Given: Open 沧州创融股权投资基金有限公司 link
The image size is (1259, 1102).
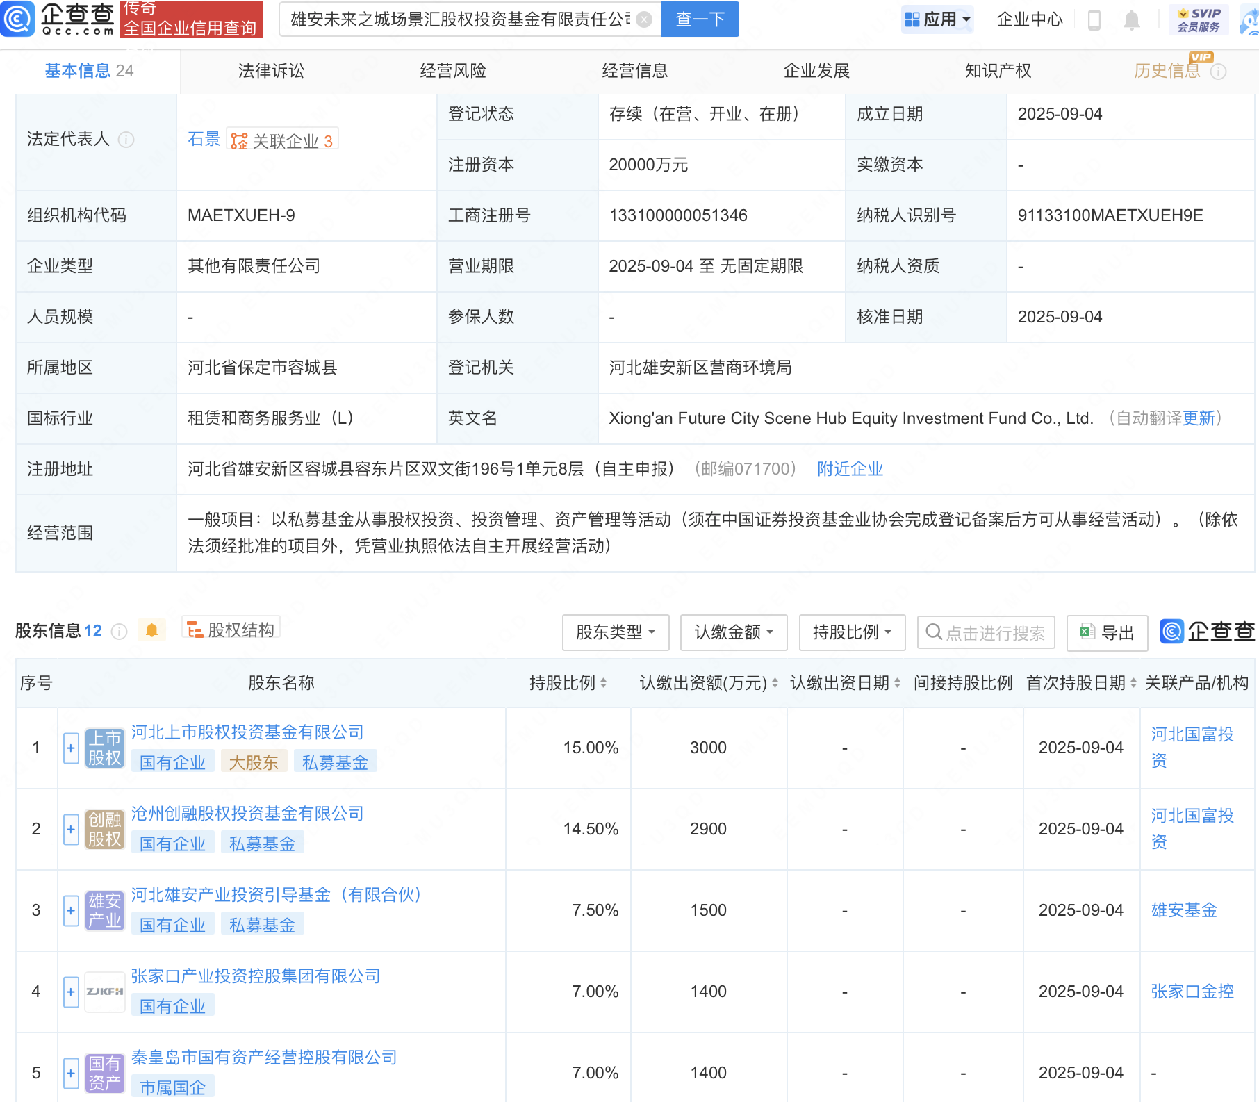Looking at the screenshot, I should [247, 814].
